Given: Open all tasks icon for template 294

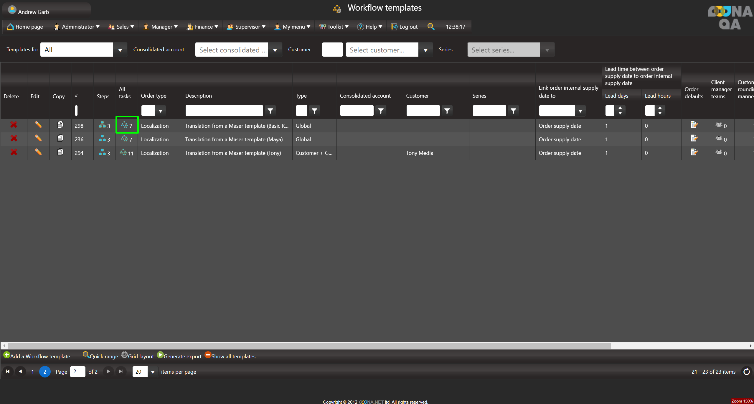Looking at the screenshot, I should (x=123, y=152).
